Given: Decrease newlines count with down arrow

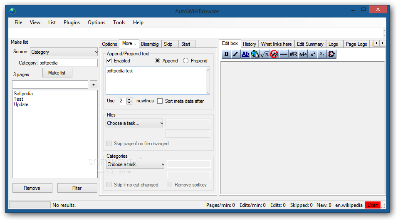Looking at the screenshot, I should (x=129, y=103).
